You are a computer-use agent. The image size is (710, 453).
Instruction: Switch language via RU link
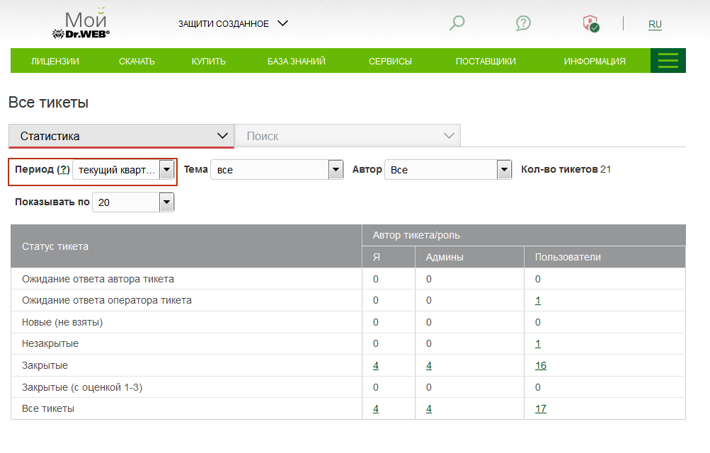tap(655, 25)
